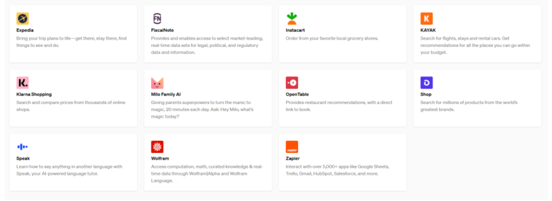
Task: Click the blue Speak waveform icon
Action: pos(22,147)
